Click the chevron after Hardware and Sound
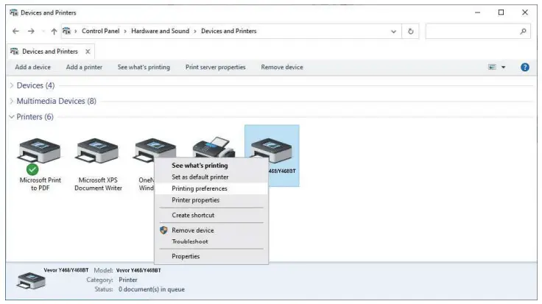 tap(195, 32)
